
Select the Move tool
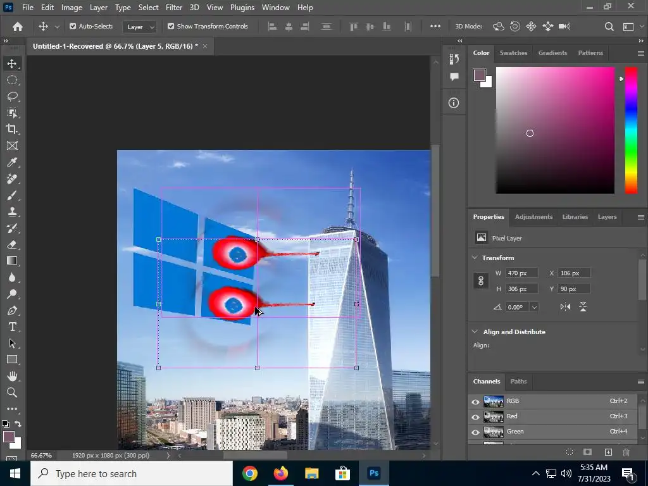[x=12, y=64]
